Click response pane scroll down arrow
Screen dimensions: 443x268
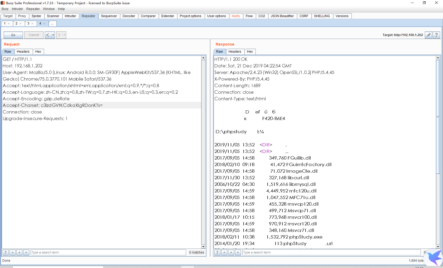point(438,246)
